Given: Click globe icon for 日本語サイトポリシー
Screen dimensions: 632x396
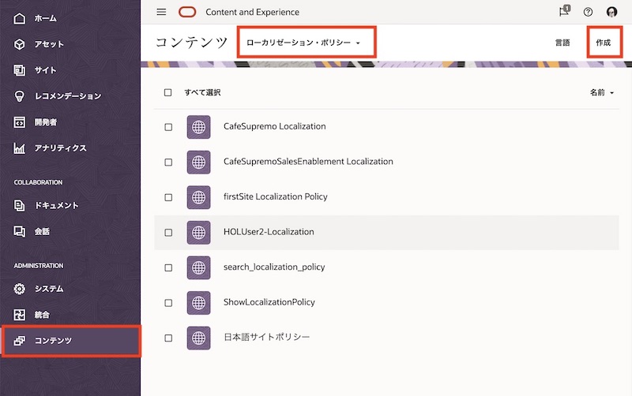Looking at the screenshot, I should click(199, 338).
